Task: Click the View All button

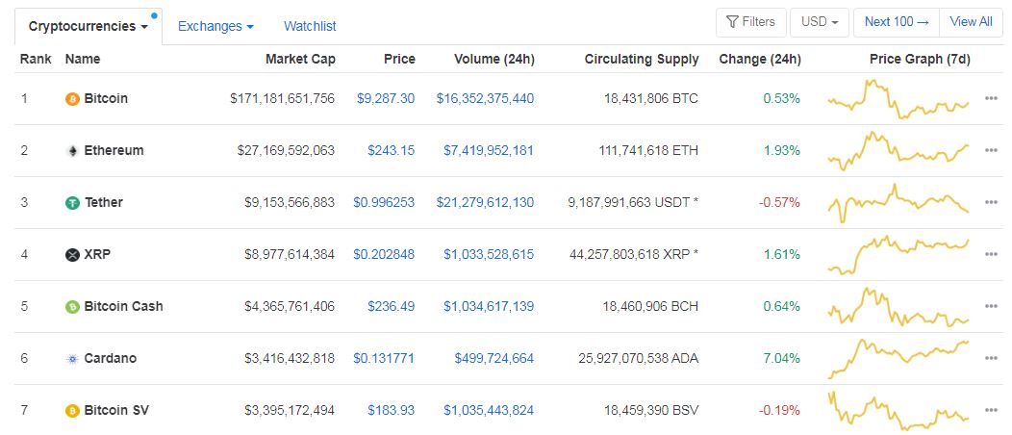Action: click(972, 22)
